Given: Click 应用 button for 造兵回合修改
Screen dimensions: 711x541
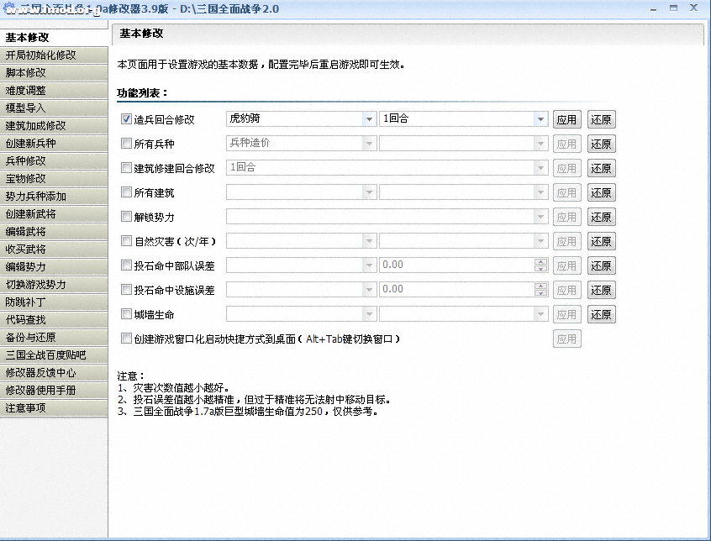Looking at the screenshot, I should (x=566, y=119).
